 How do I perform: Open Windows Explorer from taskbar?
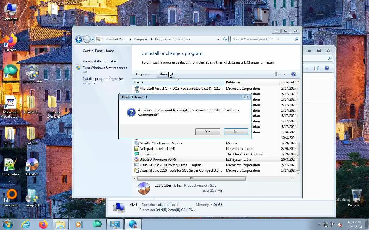[61, 224]
